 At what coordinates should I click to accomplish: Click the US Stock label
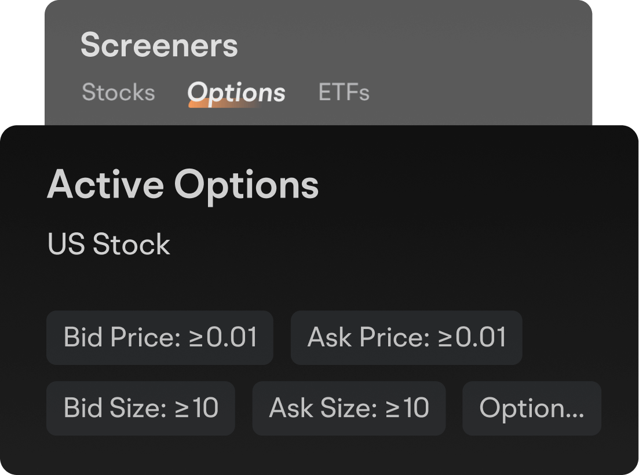tap(109, 245)
